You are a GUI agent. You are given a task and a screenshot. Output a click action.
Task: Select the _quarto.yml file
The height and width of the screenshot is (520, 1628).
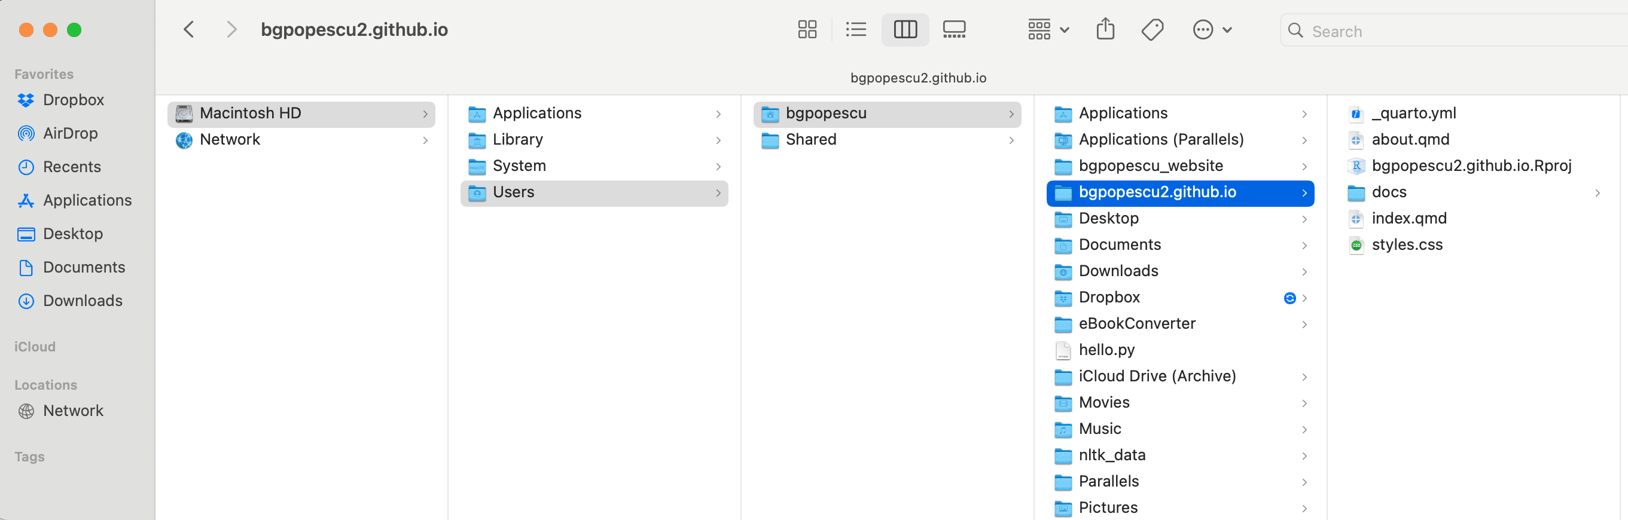click(1413, 113)
